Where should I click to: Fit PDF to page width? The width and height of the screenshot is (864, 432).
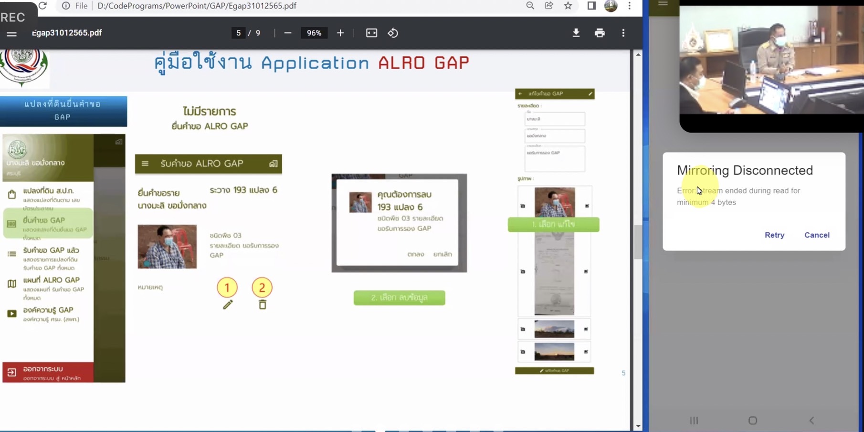[x=371, y=33]
